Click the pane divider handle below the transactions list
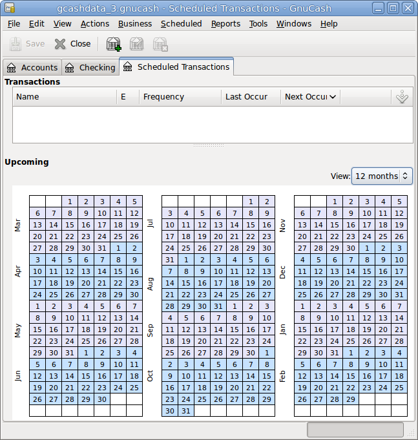Screen dimensions: 418x440 209,146
